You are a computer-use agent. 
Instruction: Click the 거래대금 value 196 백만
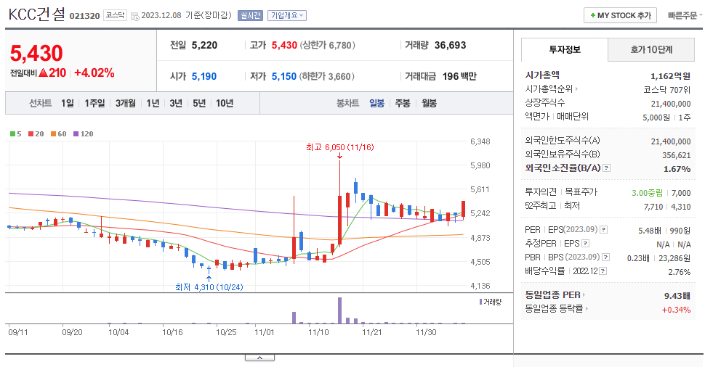coord(459,77)
